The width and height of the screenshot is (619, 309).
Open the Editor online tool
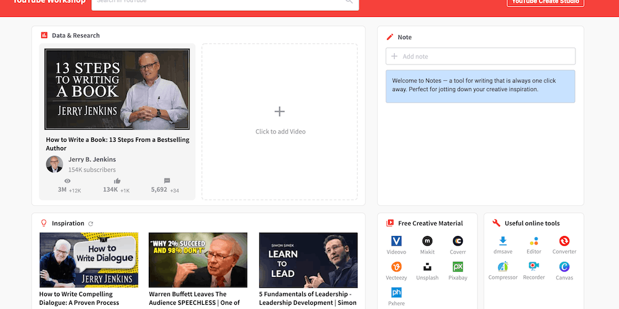click(534, 241)
